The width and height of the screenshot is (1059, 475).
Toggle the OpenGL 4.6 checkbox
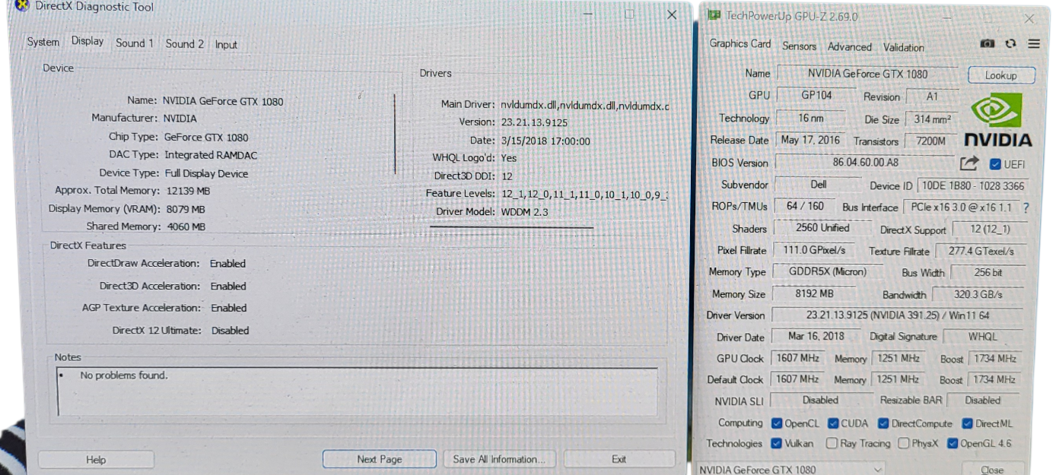pos(952,443)
